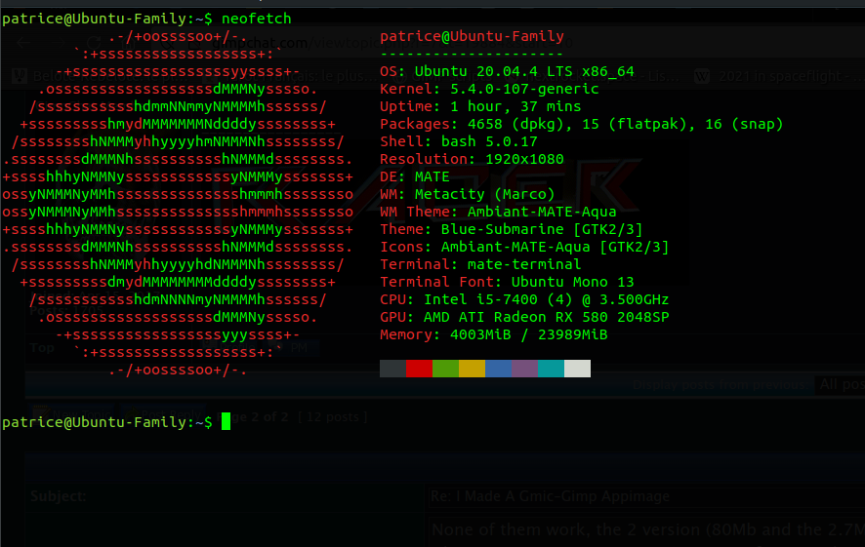Click the 'Packages: 4658 (dpkg)' line
Image resolution: width=865 pixels, height=547 pixels.
click(582, 124)
